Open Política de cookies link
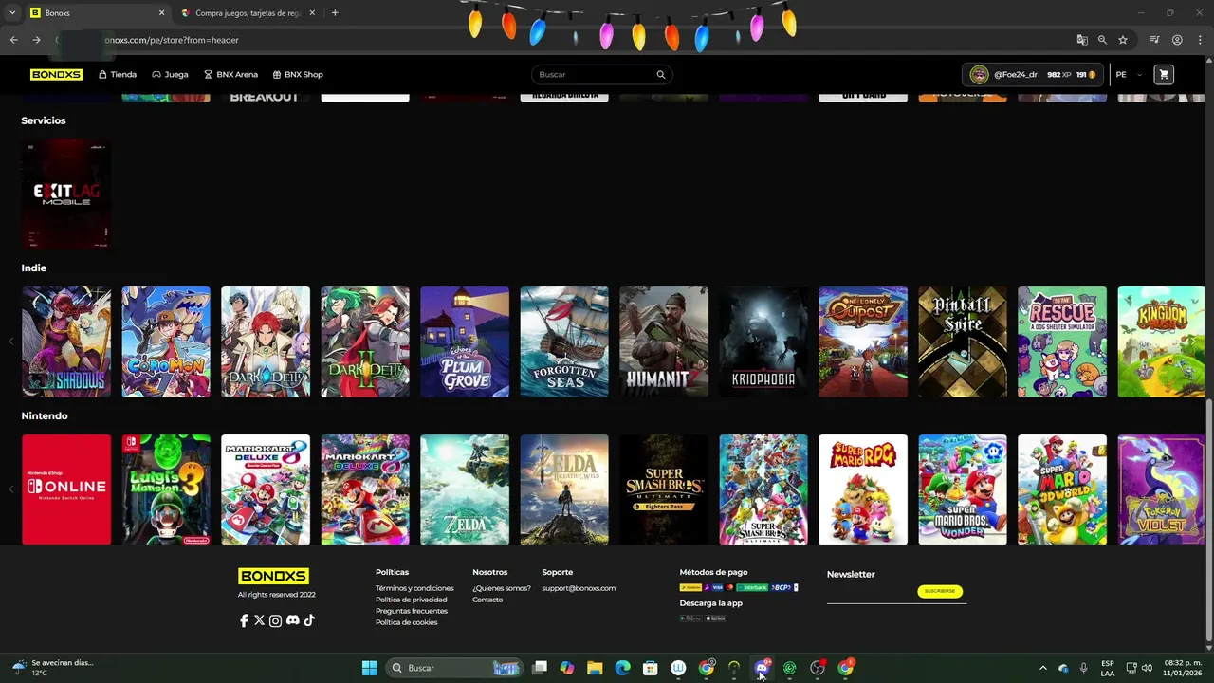 coord(407,622)
